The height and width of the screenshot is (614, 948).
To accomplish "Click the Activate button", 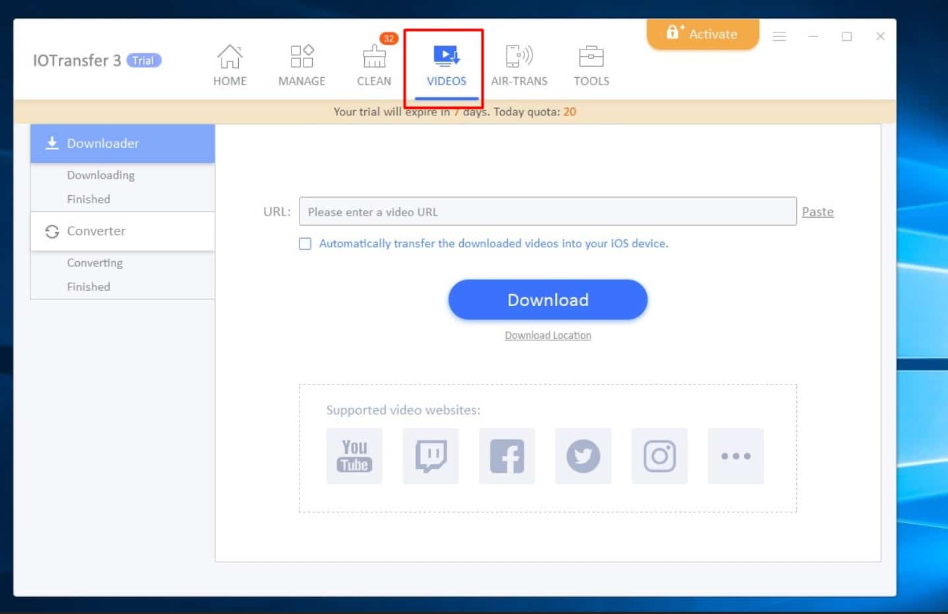I will pyautogui.click(x=703, y=34).
